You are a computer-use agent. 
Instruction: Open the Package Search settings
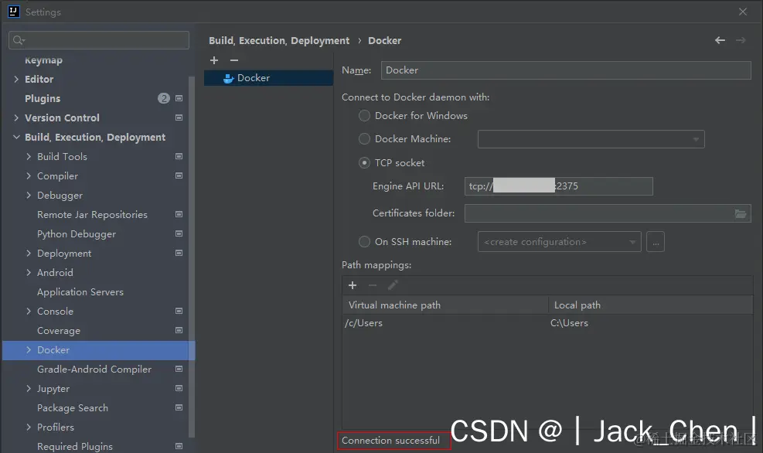[73, 407]
